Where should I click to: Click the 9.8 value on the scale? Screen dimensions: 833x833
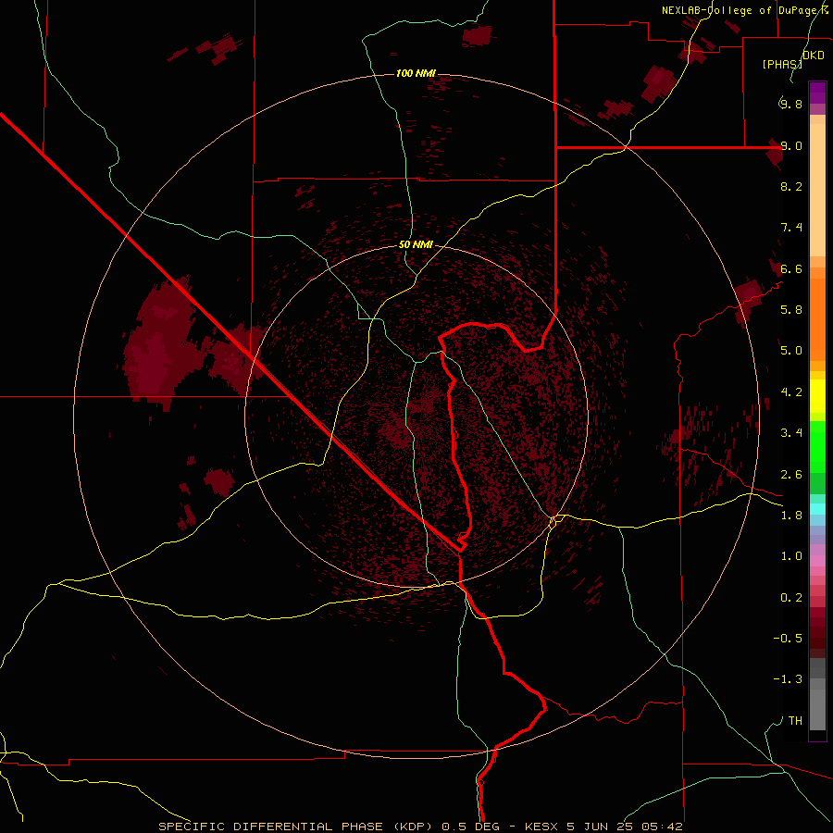pos(791,104)
